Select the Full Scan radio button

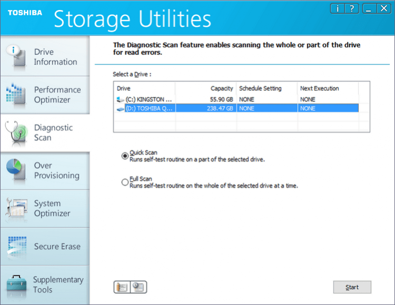point(125,182)
